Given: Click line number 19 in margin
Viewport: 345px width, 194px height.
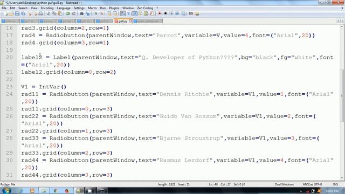Looking at the screenshot, I should (9, 50).
